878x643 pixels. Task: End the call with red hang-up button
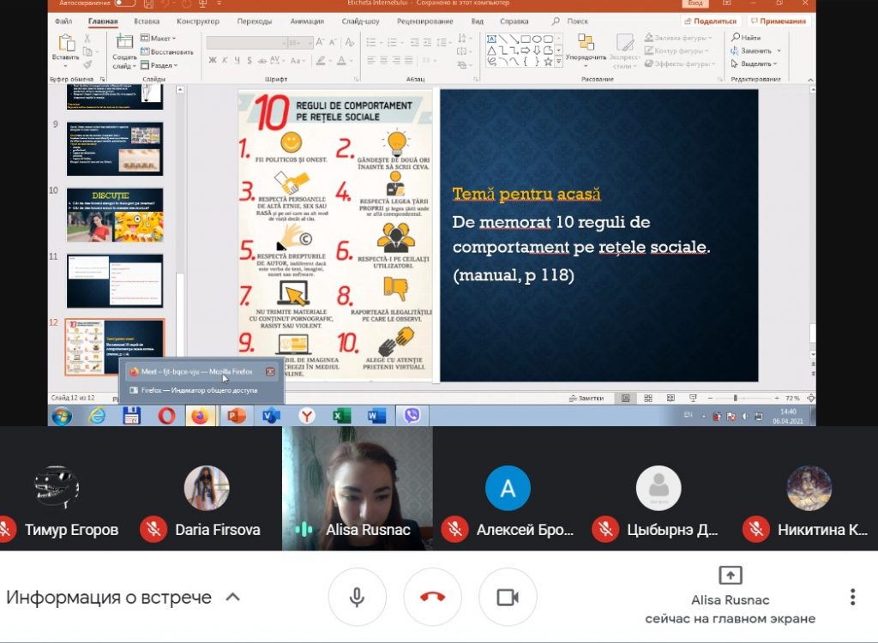click(432, 597)
